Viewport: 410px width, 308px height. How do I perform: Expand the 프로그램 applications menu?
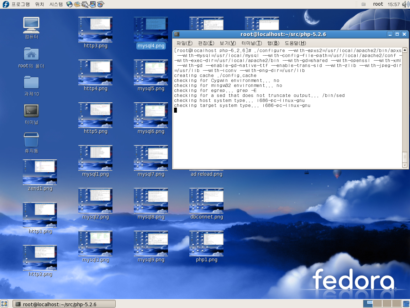point(20,4)
